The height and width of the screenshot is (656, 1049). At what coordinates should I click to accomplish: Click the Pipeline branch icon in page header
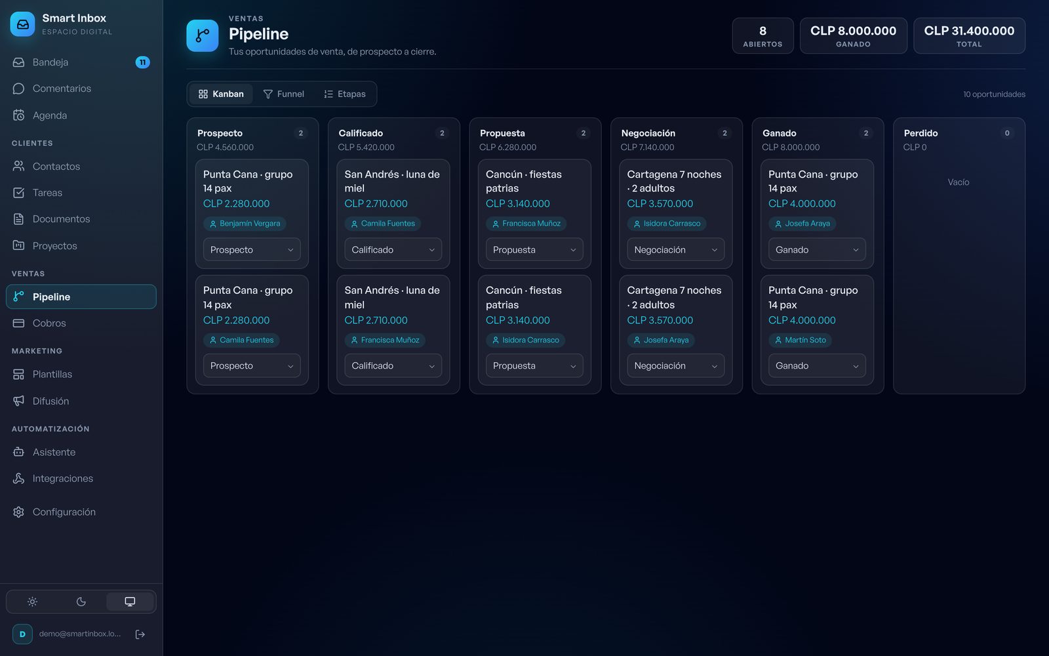point(203,35)
